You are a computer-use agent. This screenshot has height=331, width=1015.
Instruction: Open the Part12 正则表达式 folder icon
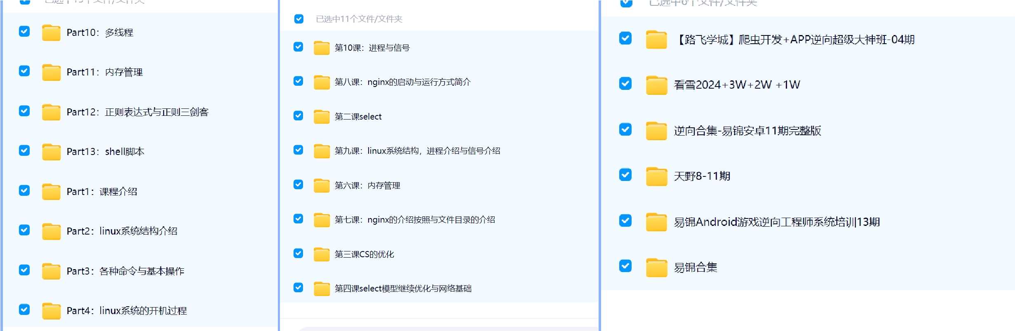51,112
